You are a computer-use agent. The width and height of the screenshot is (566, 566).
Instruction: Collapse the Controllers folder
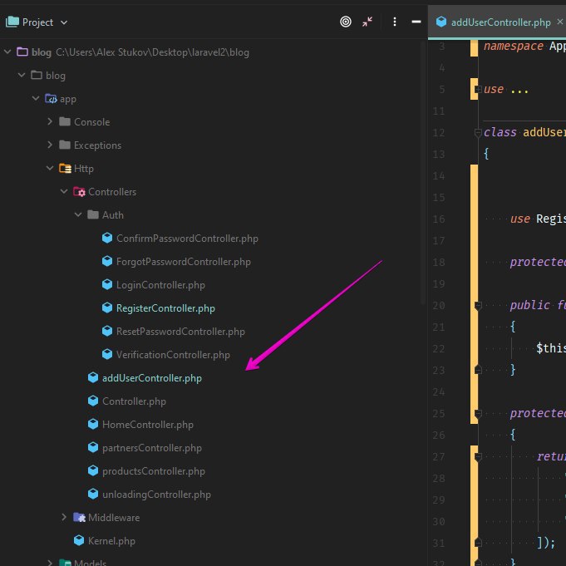coord(64,191)
